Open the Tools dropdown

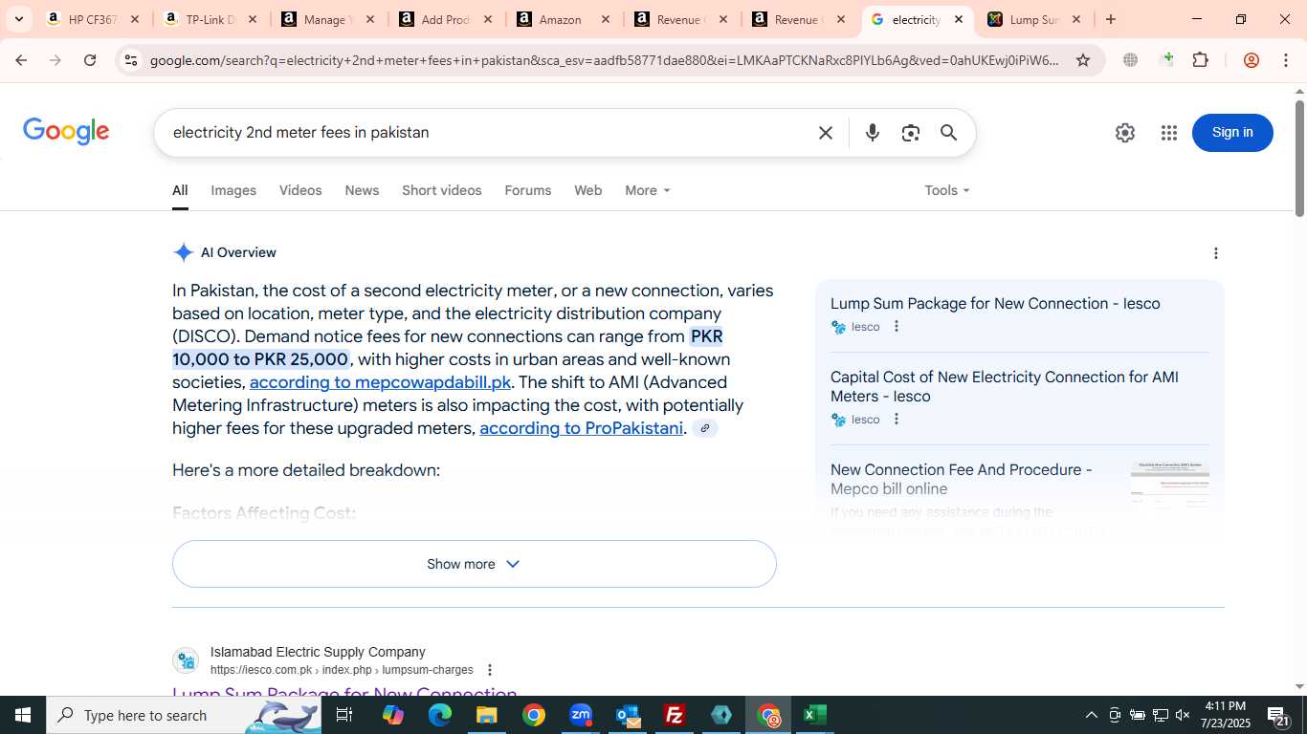point(947,190)
